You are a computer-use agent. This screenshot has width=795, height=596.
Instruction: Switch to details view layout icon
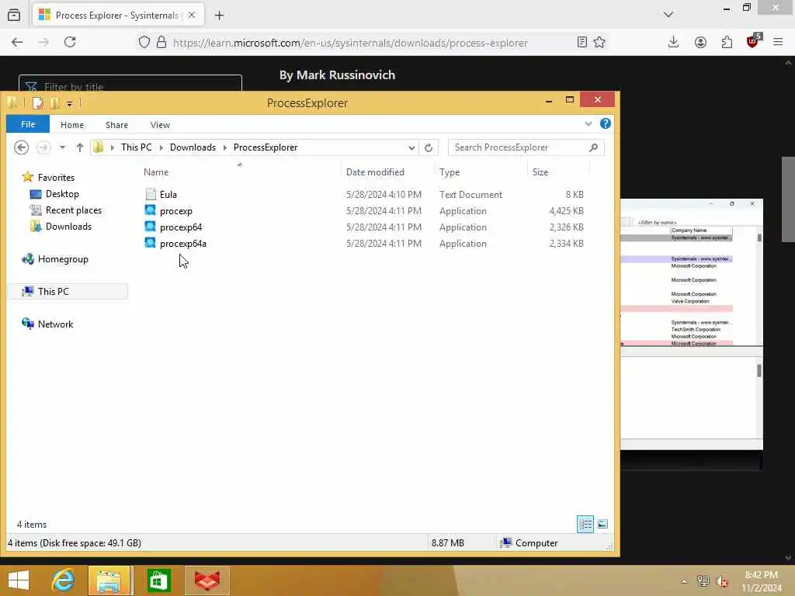tap(585, 524)
